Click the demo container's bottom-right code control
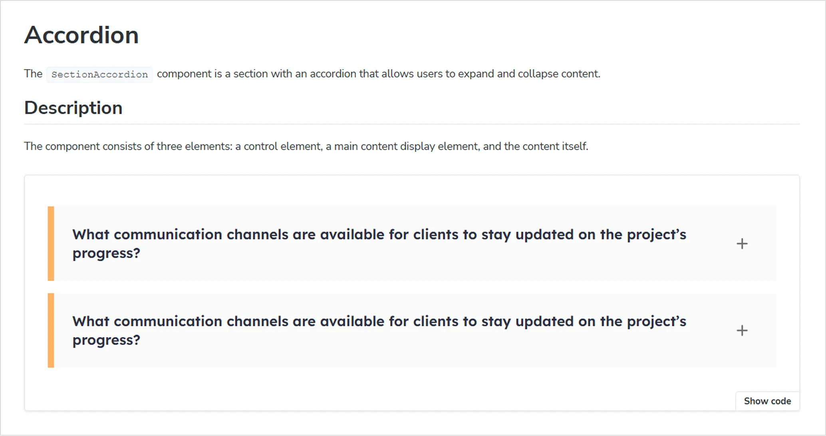This screenshot has width=826, height=436. 767,401
